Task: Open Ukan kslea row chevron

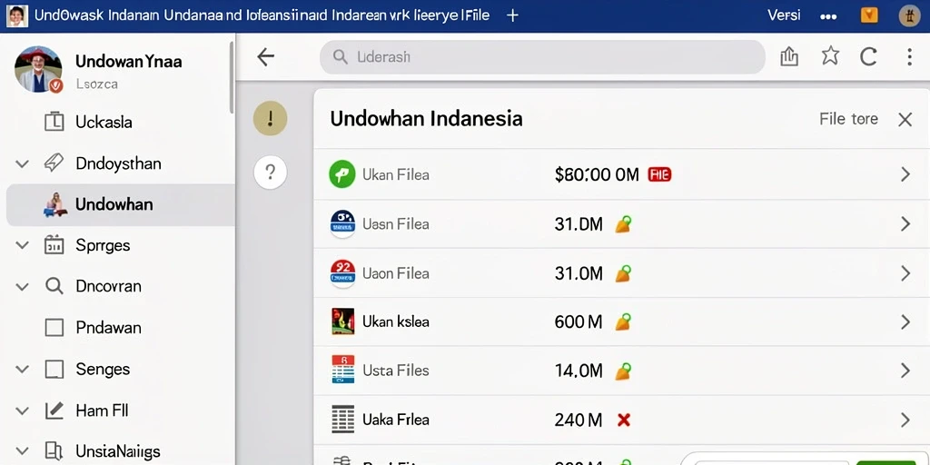Action: click(x=905, y=322)
